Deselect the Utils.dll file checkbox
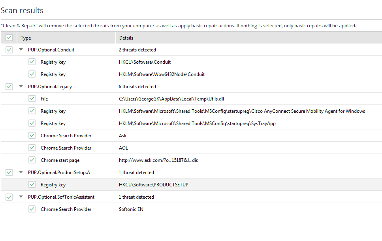The height and width of the screenshot is (241, 382). click(x=32, y=99)
